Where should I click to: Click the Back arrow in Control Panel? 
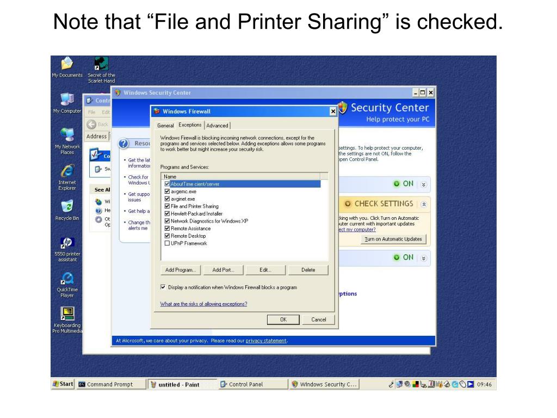click(x=91, y=124)
